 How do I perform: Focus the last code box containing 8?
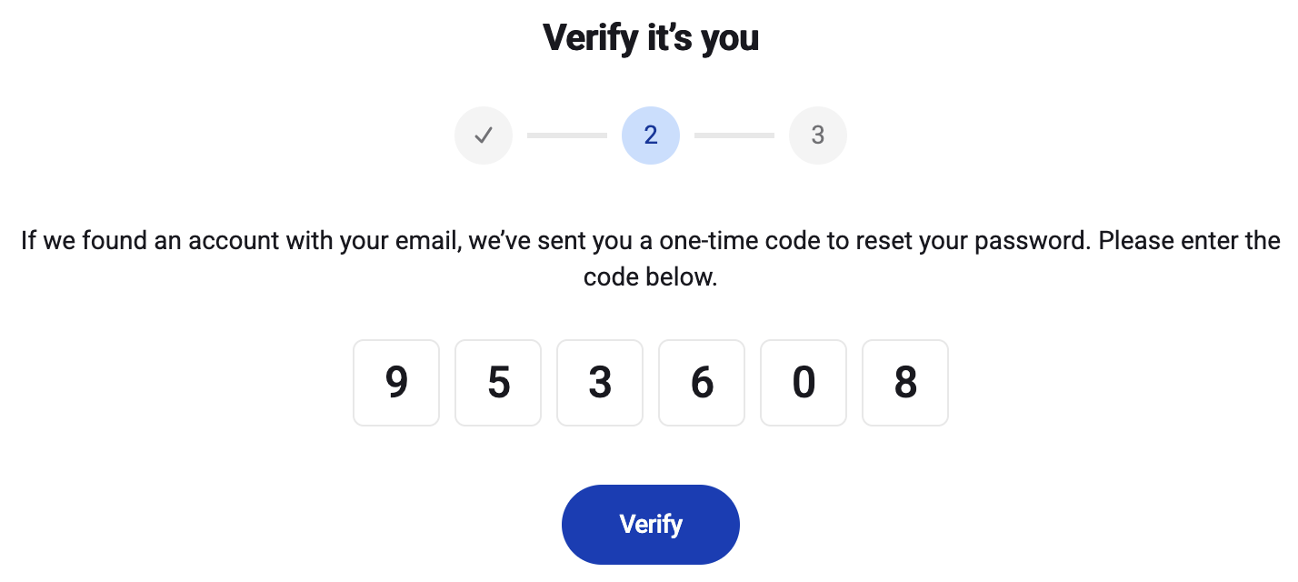pos(905,383)
